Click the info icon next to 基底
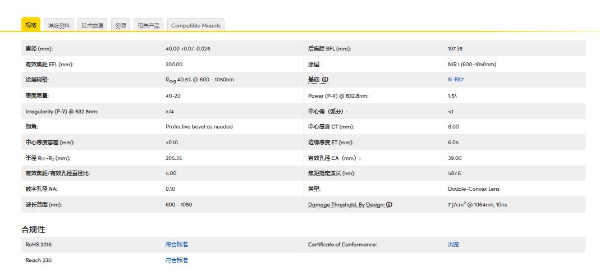 coord(326,80)
